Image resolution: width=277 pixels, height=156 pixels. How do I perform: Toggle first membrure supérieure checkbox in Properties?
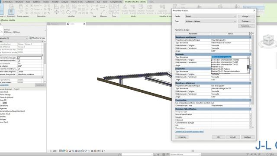19,58
